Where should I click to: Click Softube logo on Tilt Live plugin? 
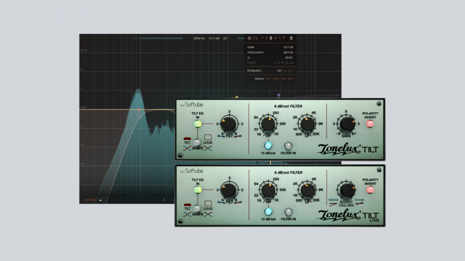192,171
